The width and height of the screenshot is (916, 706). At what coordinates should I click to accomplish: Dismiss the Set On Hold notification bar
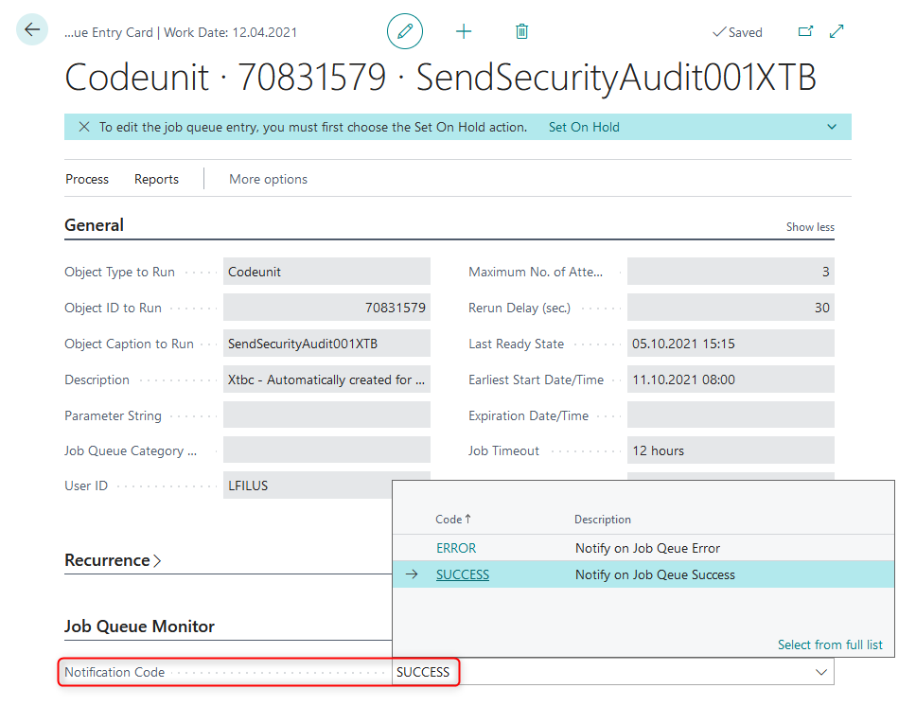[84, 127]
